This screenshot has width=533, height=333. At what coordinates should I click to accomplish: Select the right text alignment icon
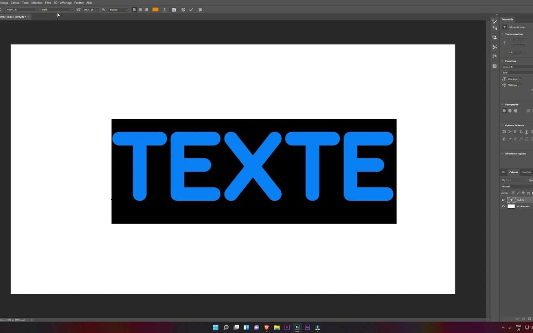coord(147,9)
